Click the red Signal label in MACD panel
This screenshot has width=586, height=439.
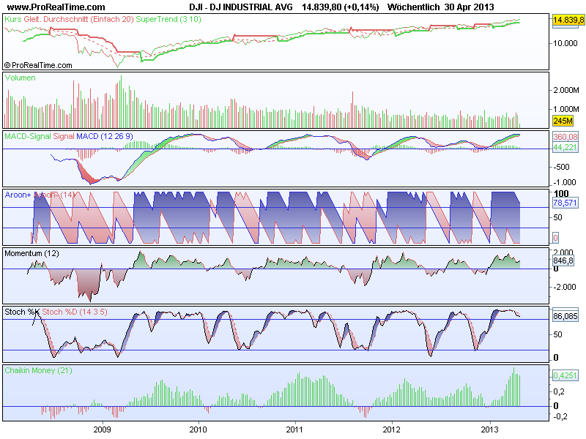point(64,136)
